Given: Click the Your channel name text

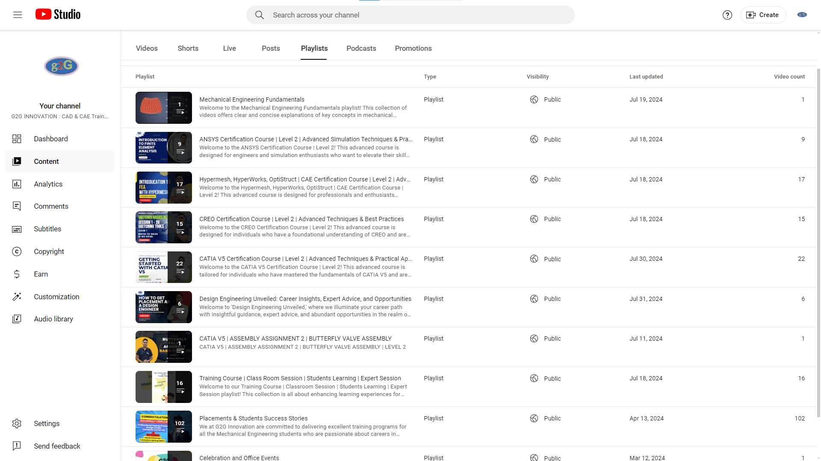Looking at the screenshot, I should (60, 106).
